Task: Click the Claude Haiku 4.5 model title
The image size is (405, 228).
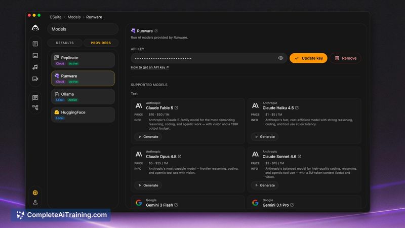Action: tap(278, 108)
